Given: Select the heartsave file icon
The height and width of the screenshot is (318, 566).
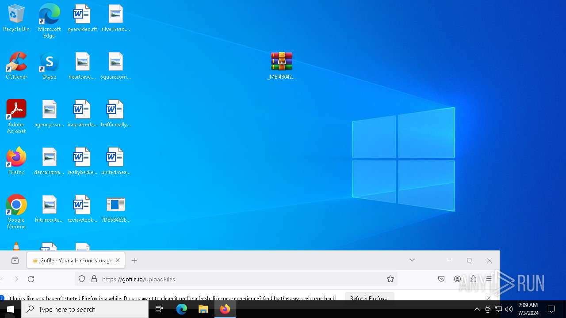Looking at the screenshot, I should 82,66.
